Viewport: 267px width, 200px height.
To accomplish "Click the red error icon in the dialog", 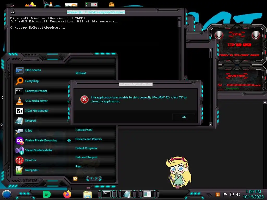I will click(x=84, y=99).
